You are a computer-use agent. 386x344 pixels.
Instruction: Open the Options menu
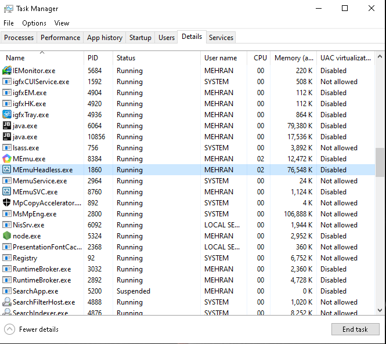(x=34, y=23)
